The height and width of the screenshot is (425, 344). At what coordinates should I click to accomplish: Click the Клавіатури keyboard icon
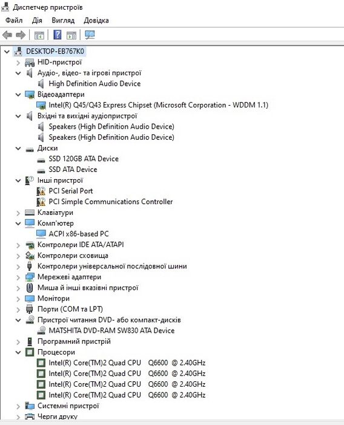click(30, 212)
